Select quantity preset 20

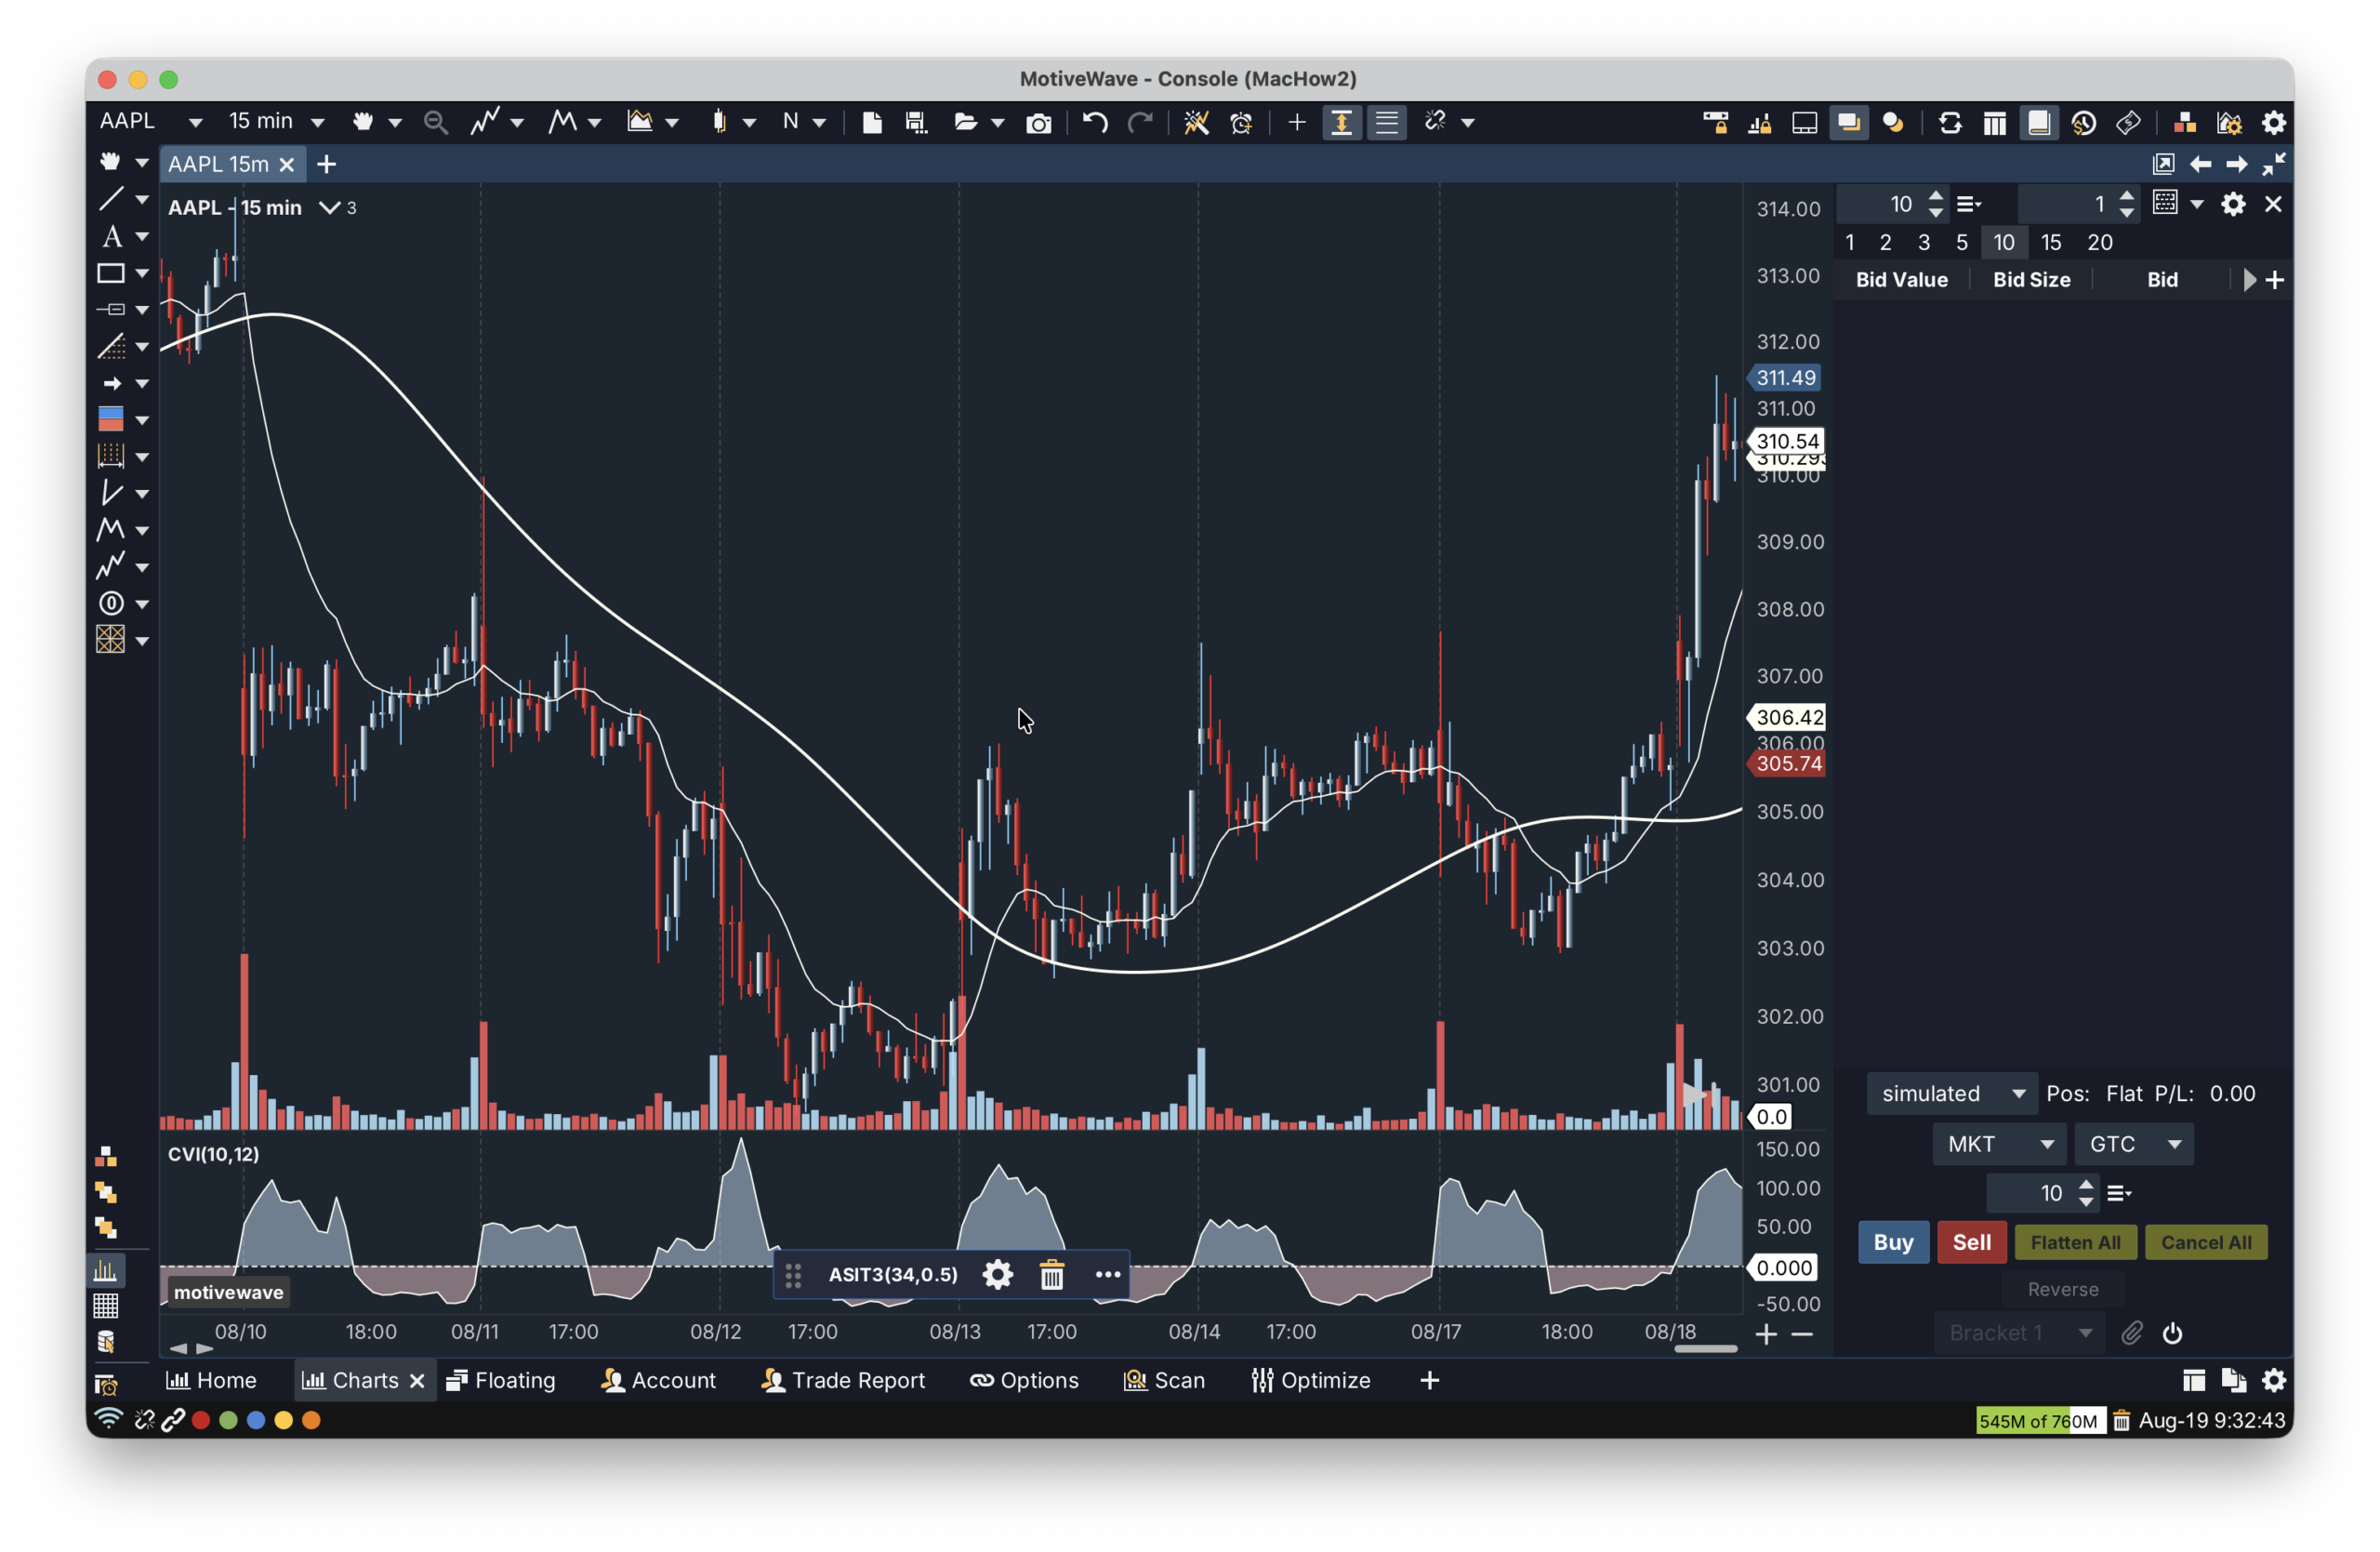pos(2100,242)
